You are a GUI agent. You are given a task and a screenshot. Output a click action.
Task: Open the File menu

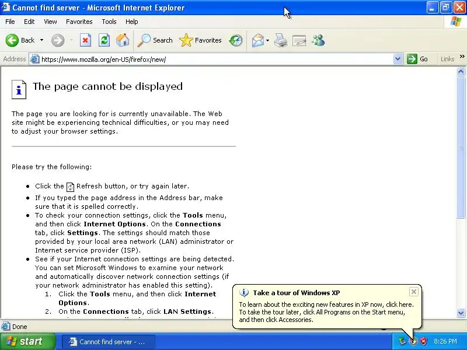10,22
